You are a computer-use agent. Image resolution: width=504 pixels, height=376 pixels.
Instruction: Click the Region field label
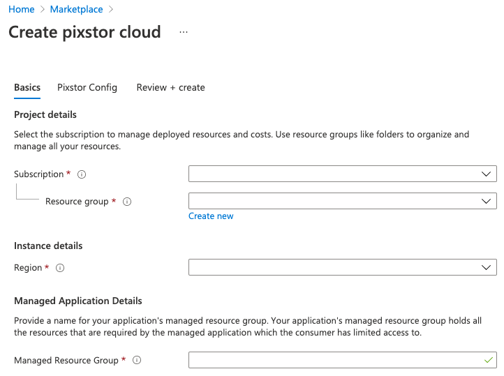(28, 268)
